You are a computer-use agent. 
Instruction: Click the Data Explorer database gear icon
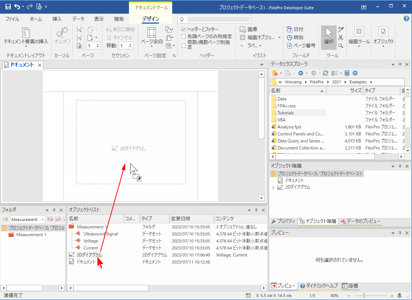(275, 73)
